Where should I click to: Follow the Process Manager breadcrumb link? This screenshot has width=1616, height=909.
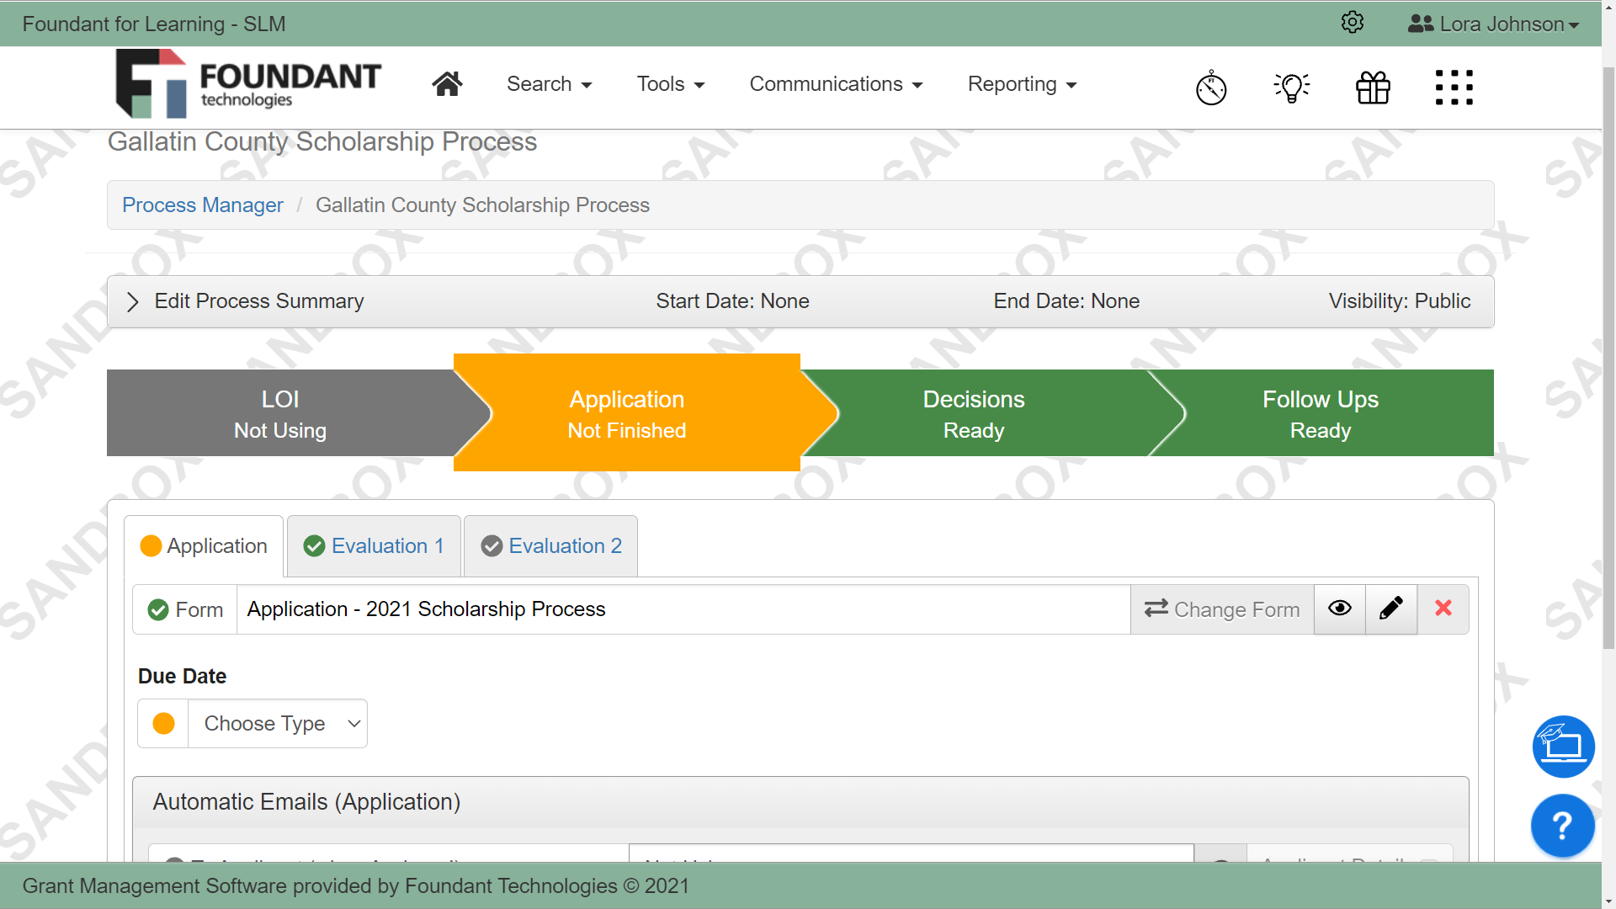point(203,205)
